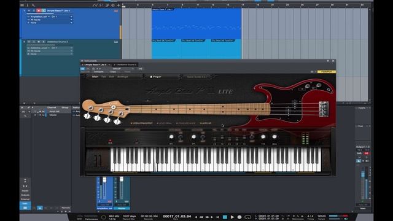Switch to Addictive Drums 2 instrument tab
This screenshot has height=221, width=393.
[125, 64]
